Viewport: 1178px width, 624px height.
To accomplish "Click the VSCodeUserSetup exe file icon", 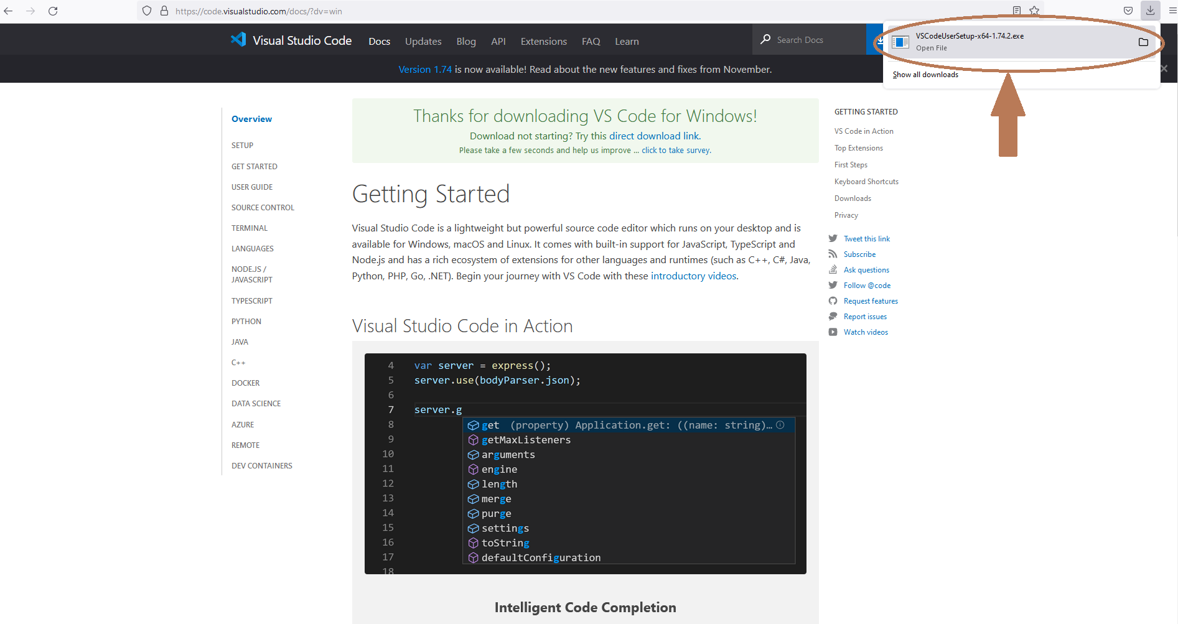I will [900, 42].
